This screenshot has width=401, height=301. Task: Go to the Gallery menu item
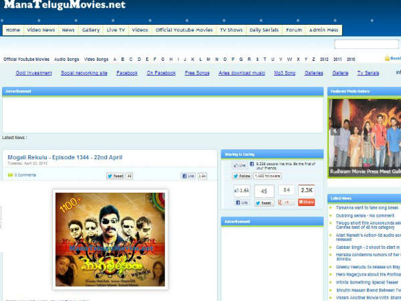click(91, 30)
